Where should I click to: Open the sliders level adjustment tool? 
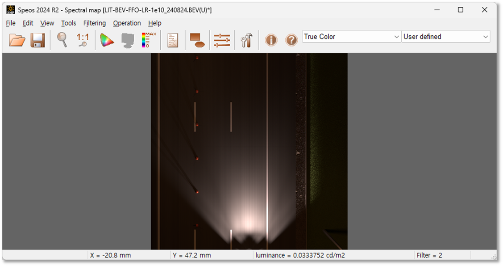coord(222,40)
